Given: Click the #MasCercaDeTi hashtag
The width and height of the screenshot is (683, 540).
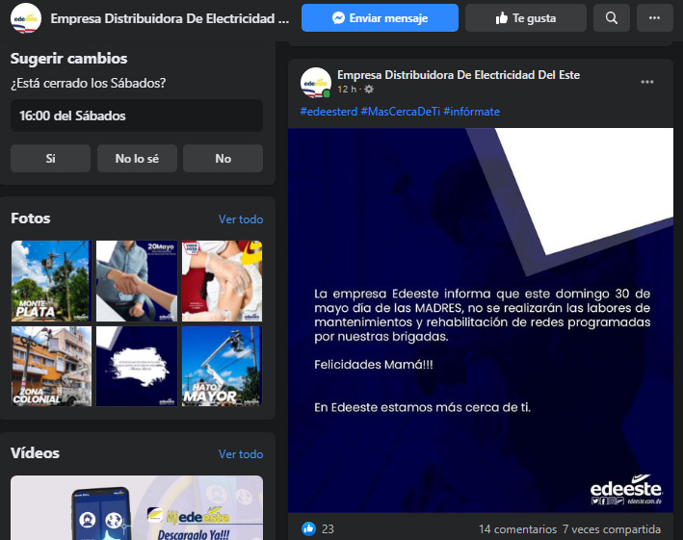Looking at the screenshot, I should tap(400, 112).
